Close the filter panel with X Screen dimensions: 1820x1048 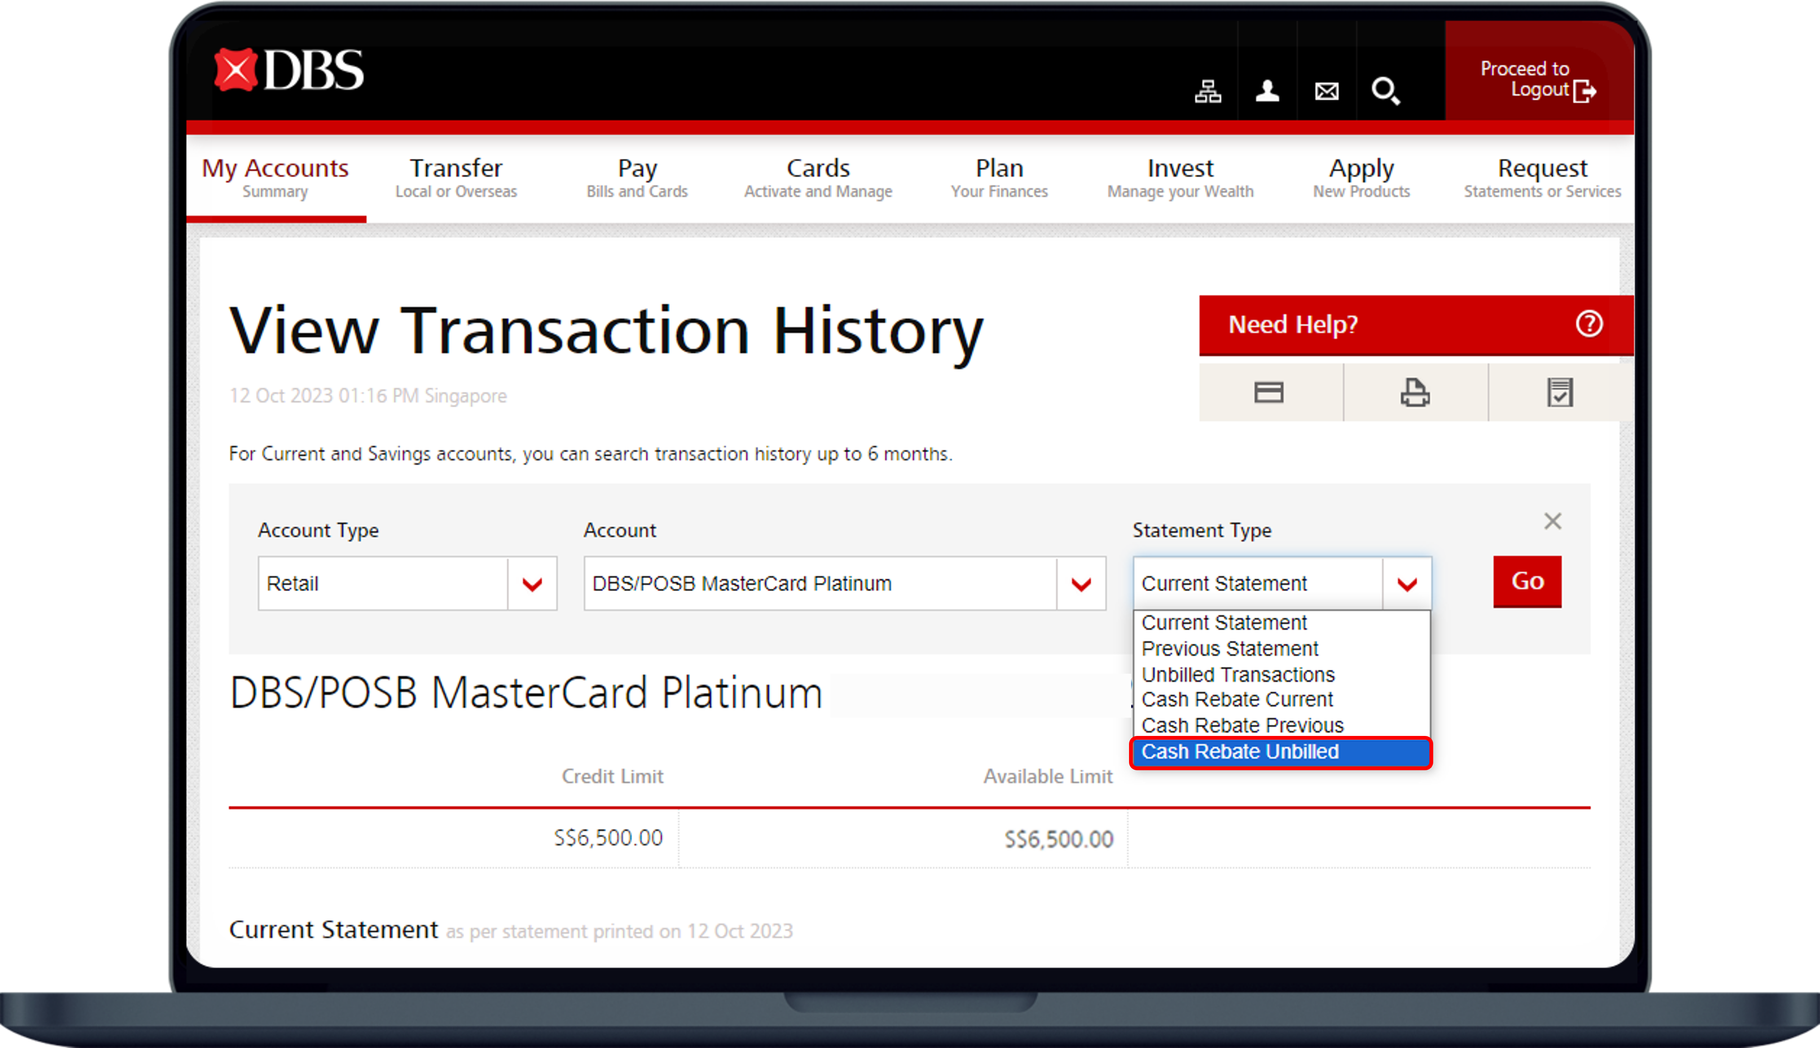pyautogui.click(x=1552, y=521)
